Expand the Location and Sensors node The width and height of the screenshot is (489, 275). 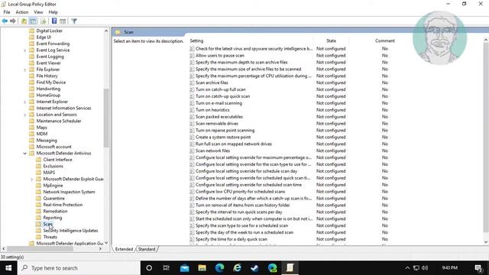(24, 115)
